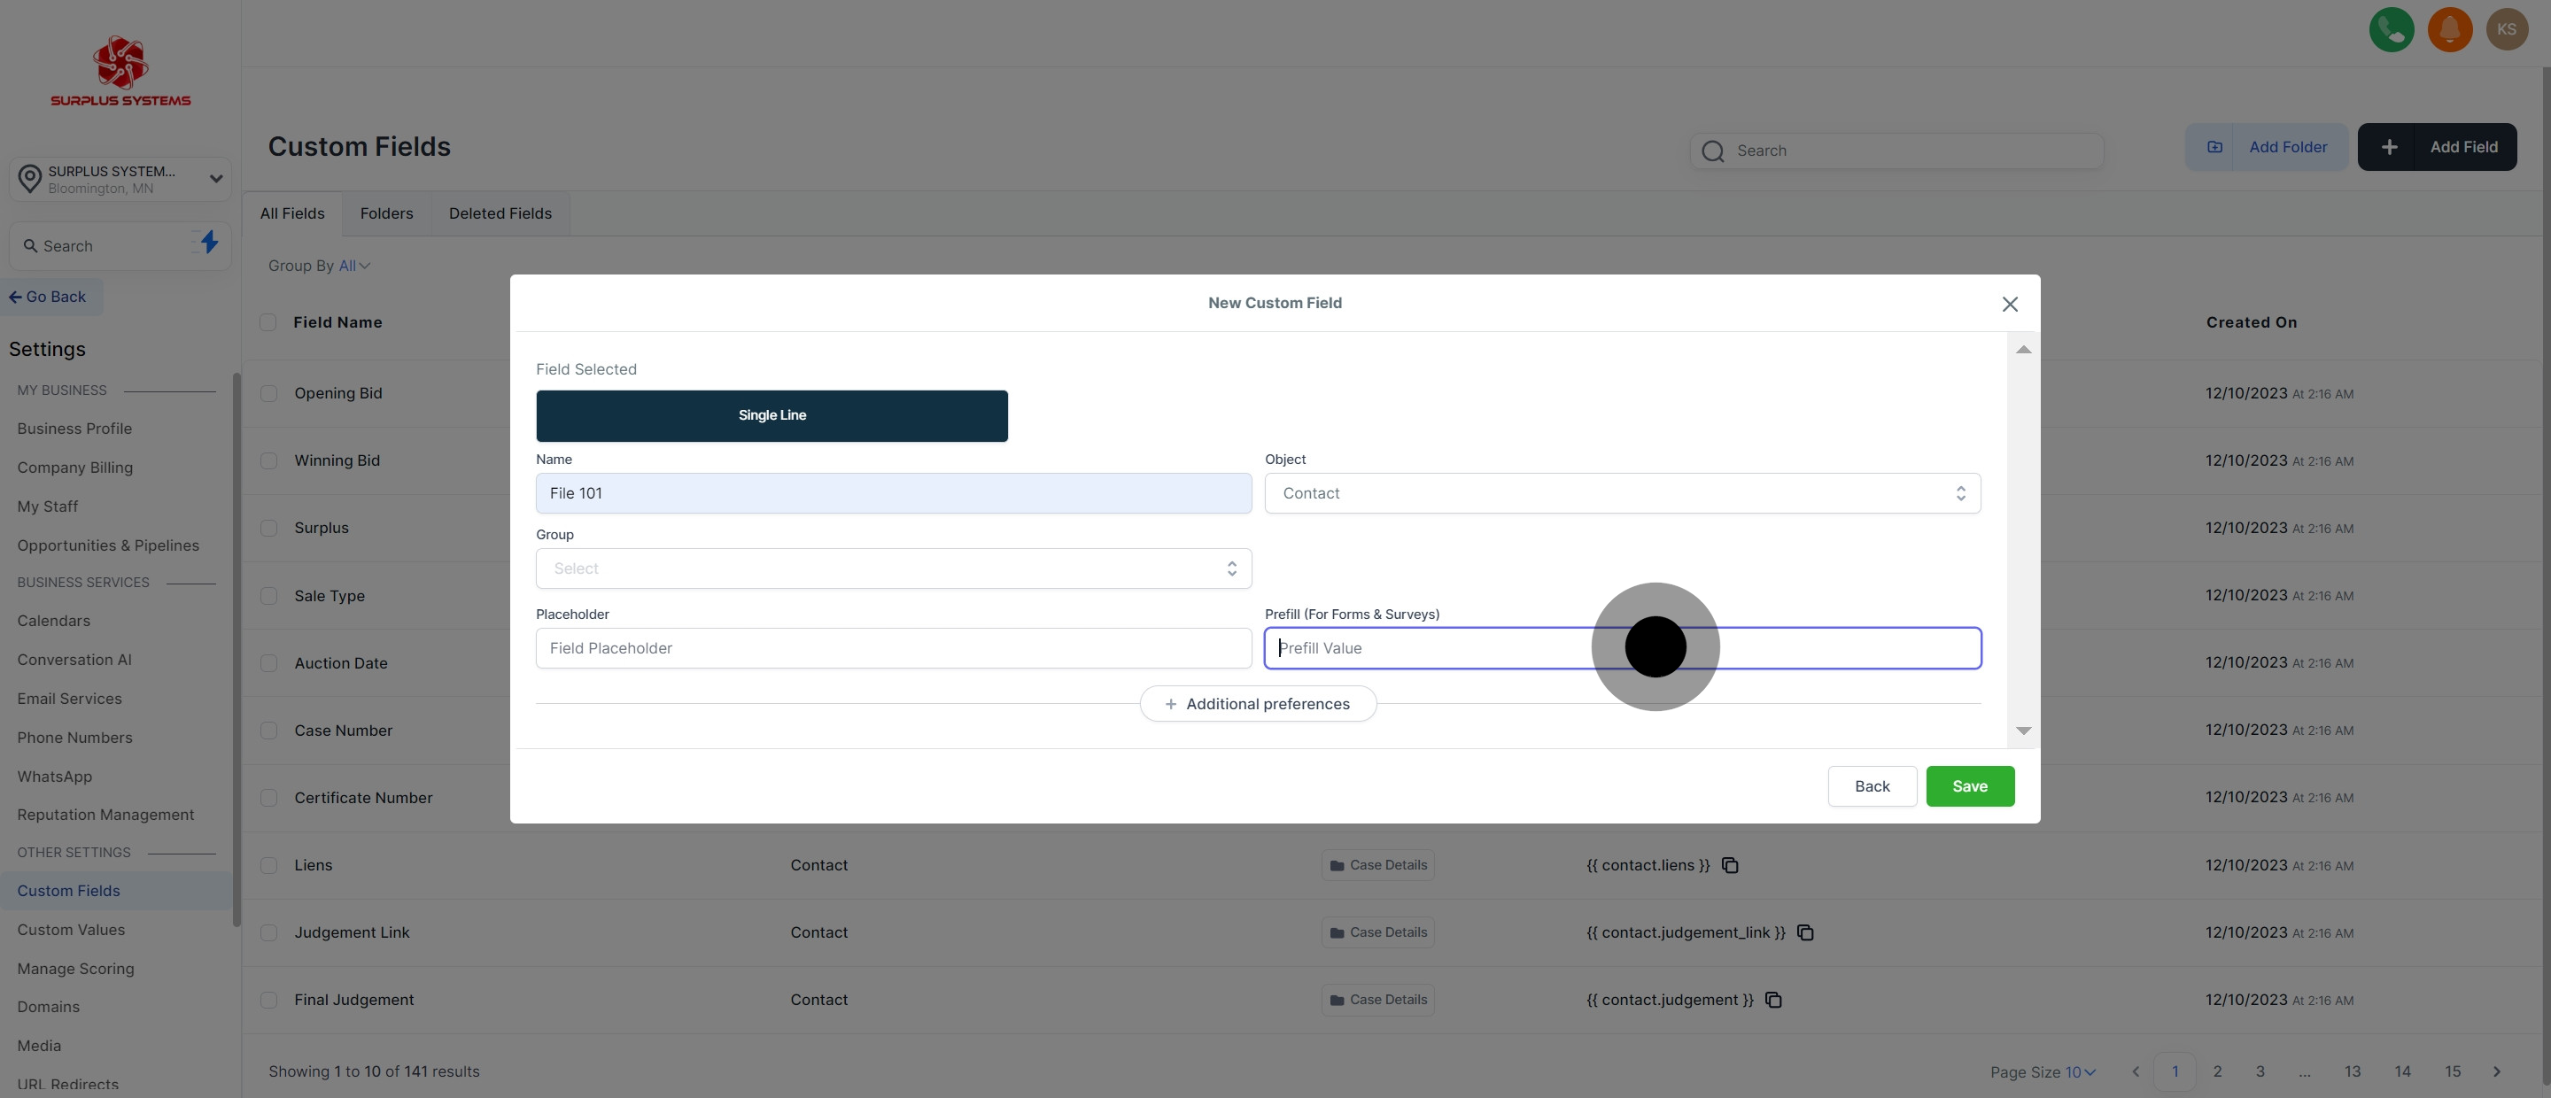2551x1098 pixels.
Task: Check the Liens row checkbox
Action: coord(268,865)
